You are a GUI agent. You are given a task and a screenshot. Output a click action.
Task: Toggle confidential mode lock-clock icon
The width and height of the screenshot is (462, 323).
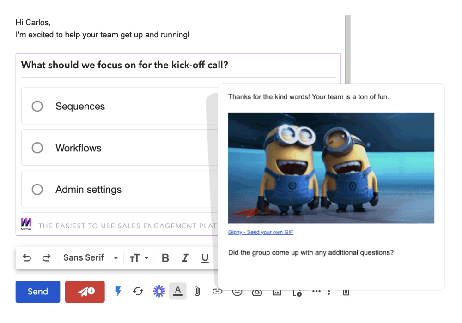click(297, 293)
